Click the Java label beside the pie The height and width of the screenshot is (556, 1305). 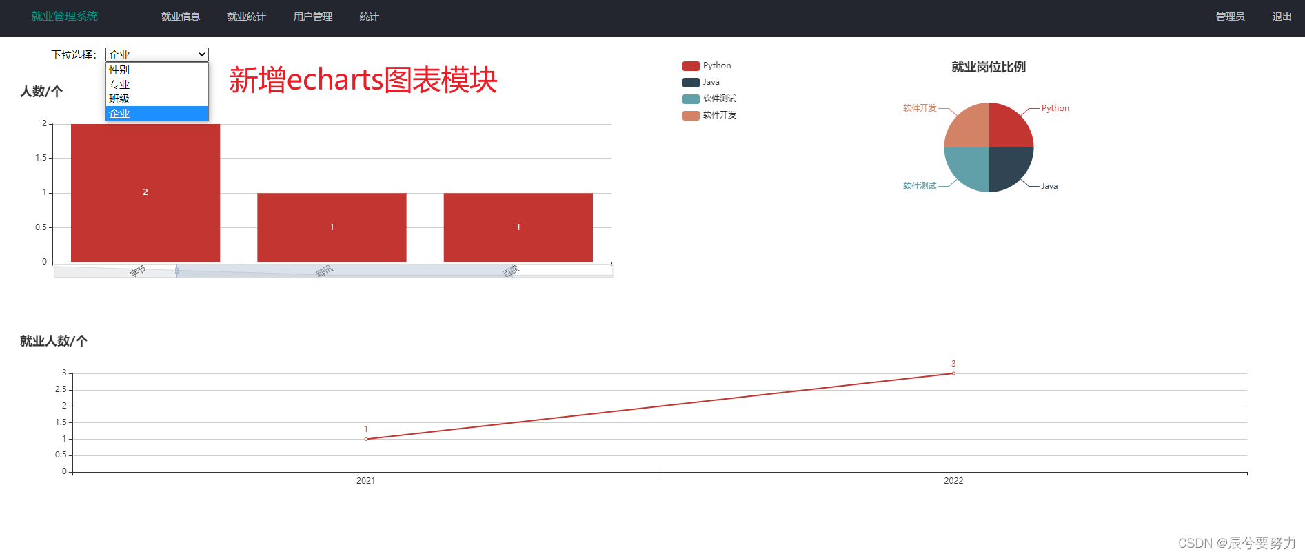click(1049, 186)
